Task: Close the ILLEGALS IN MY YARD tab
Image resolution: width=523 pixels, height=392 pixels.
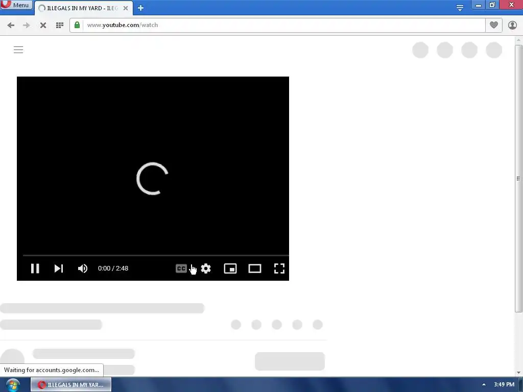Action: point(126,8)
